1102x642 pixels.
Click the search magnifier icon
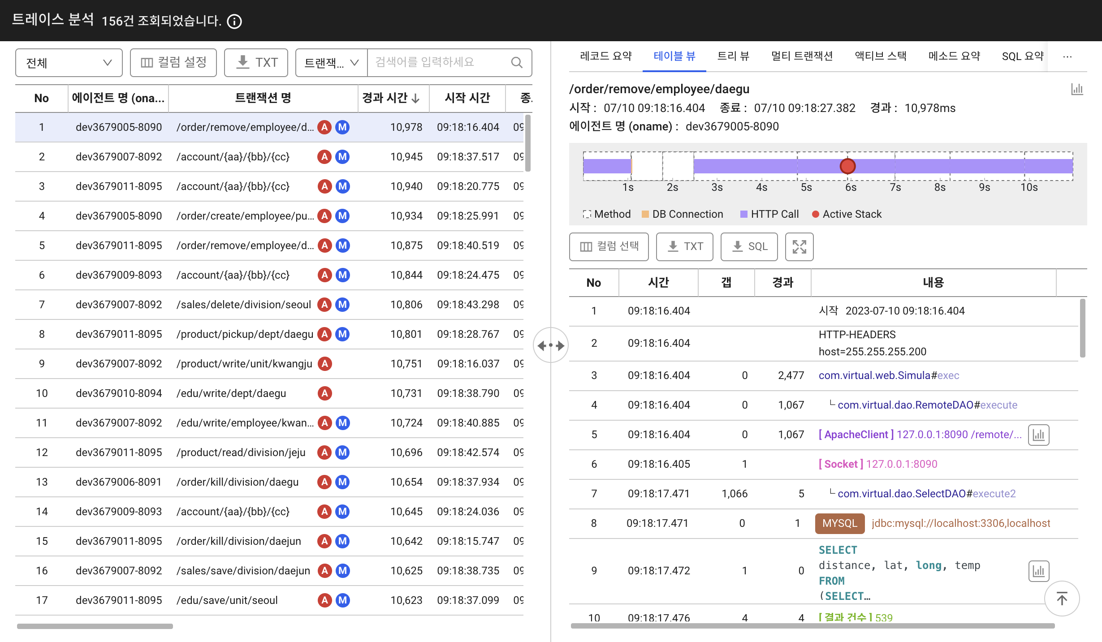517,62
